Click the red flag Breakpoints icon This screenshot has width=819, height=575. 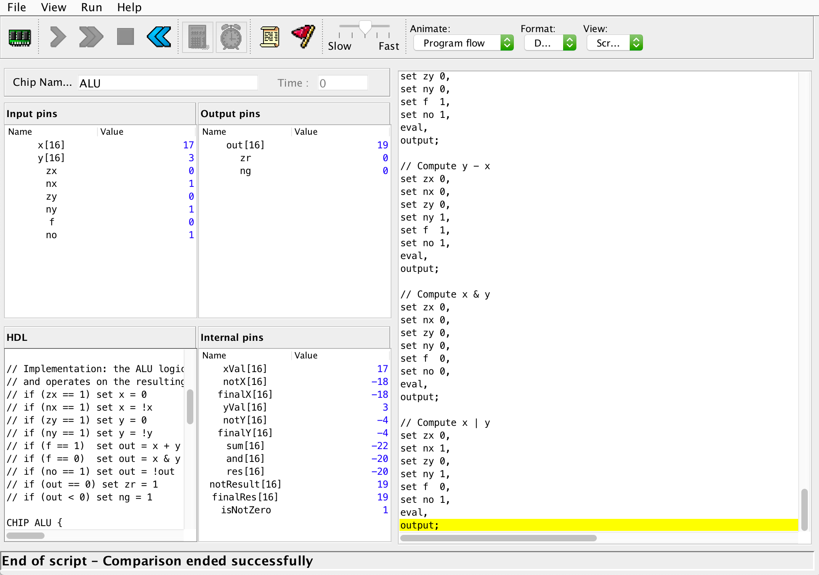303,36
